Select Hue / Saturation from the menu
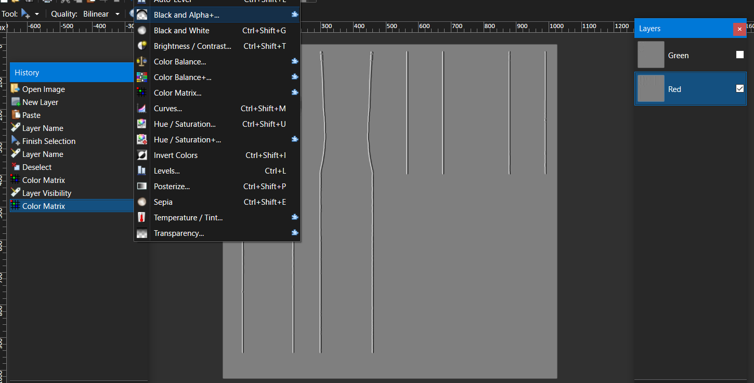 (185, 124)
